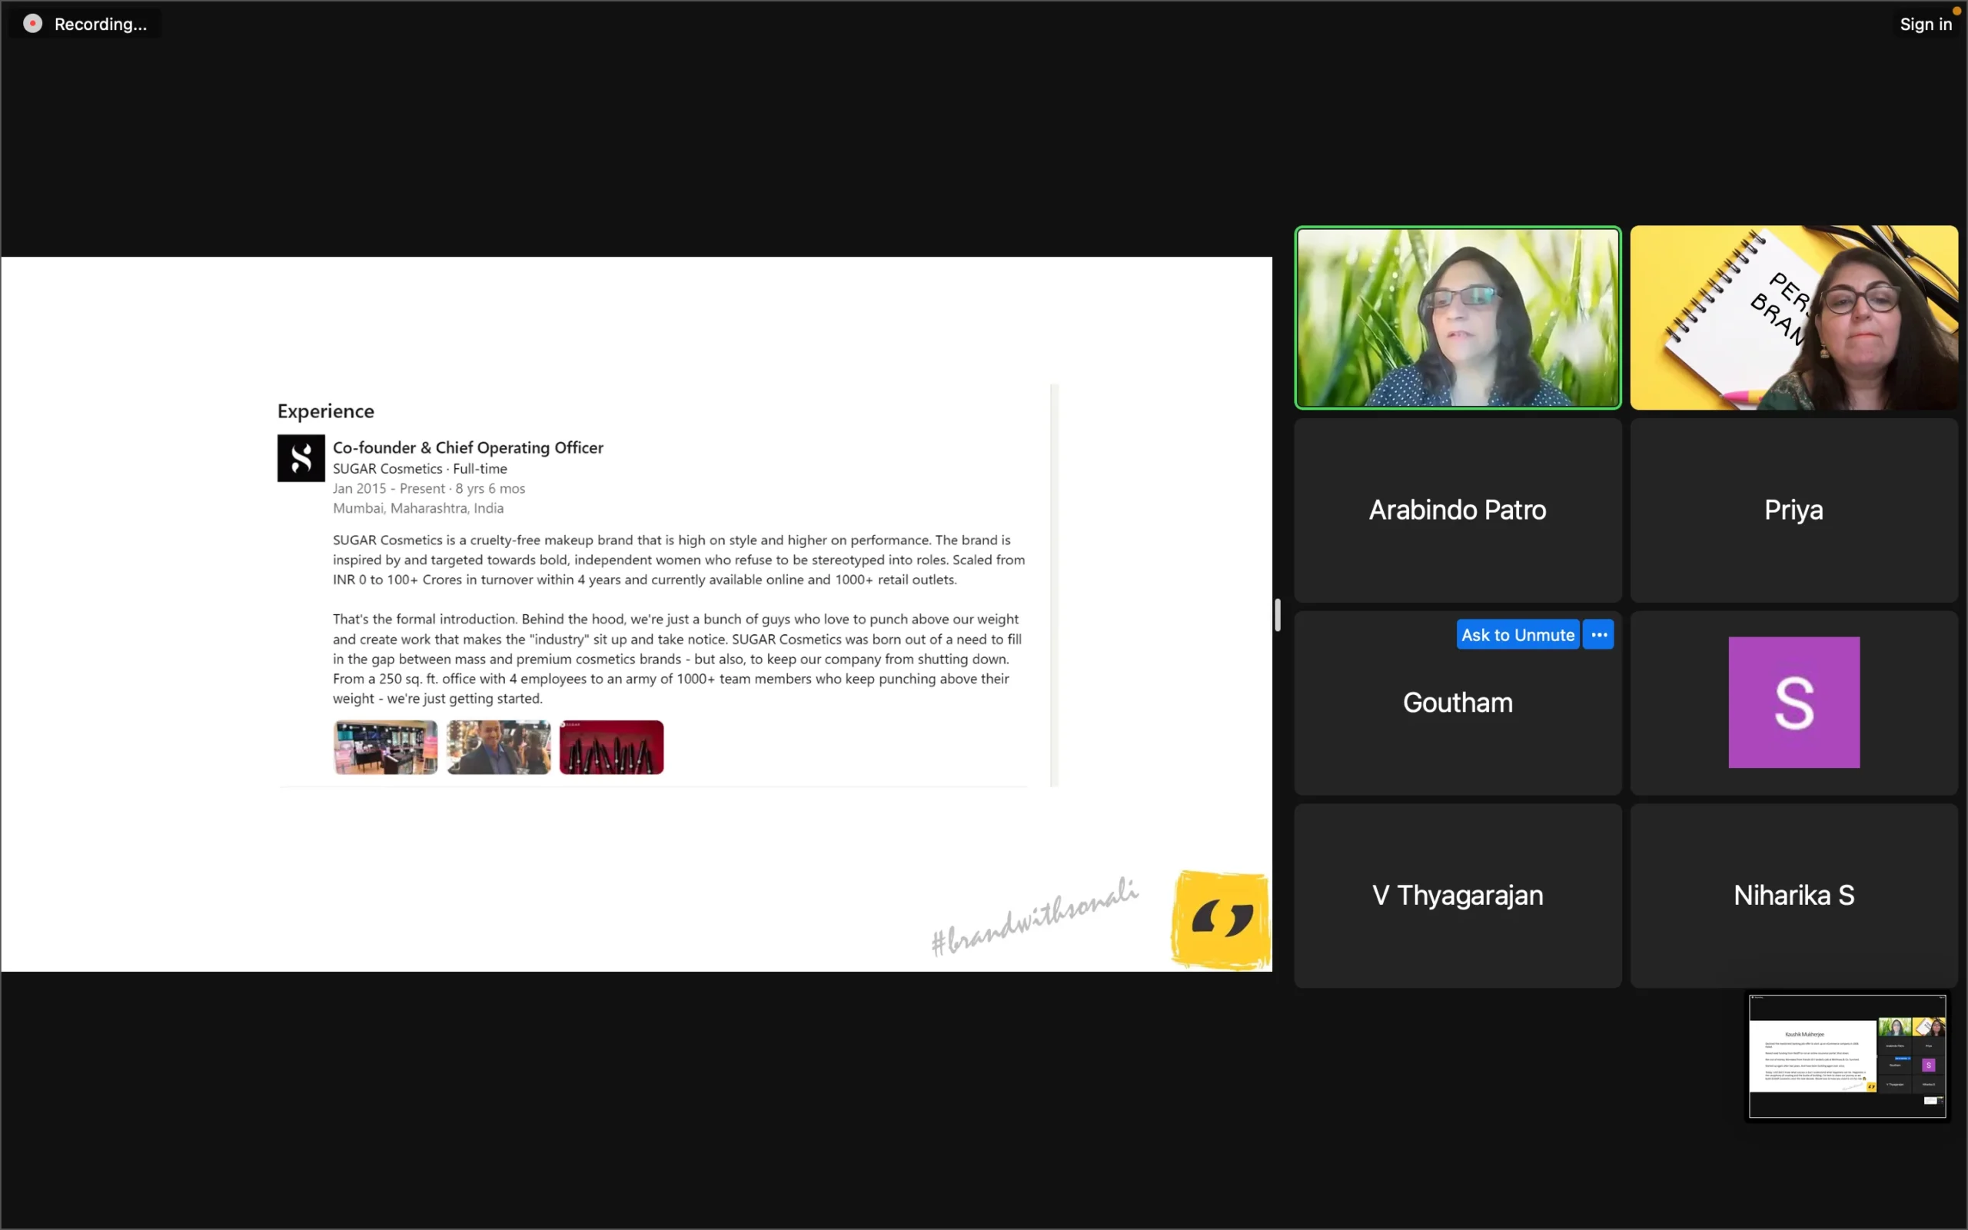Select the Arabindo Patro participant tile
Viewport: 1968px width, 1230px height.
point(1458,510)
